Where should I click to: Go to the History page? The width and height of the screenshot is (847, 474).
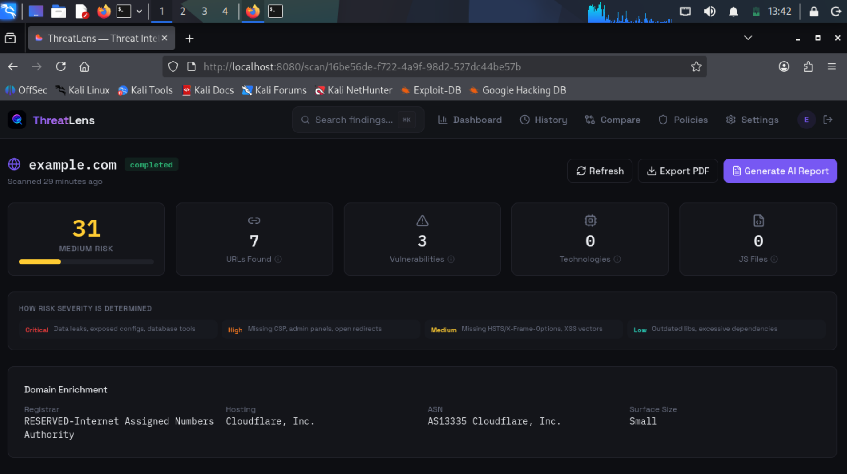point(543,120)
